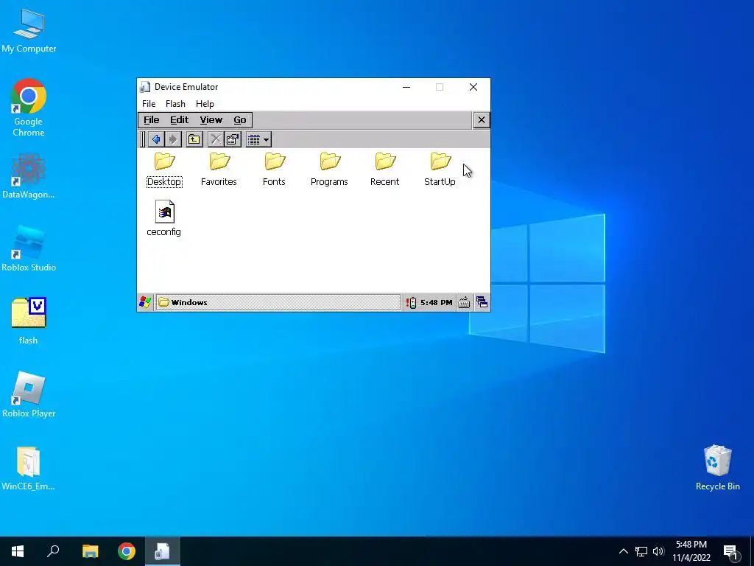Screen dimensions: 754x566
Task: Select the Fonts folder
Action: [274, 170]
